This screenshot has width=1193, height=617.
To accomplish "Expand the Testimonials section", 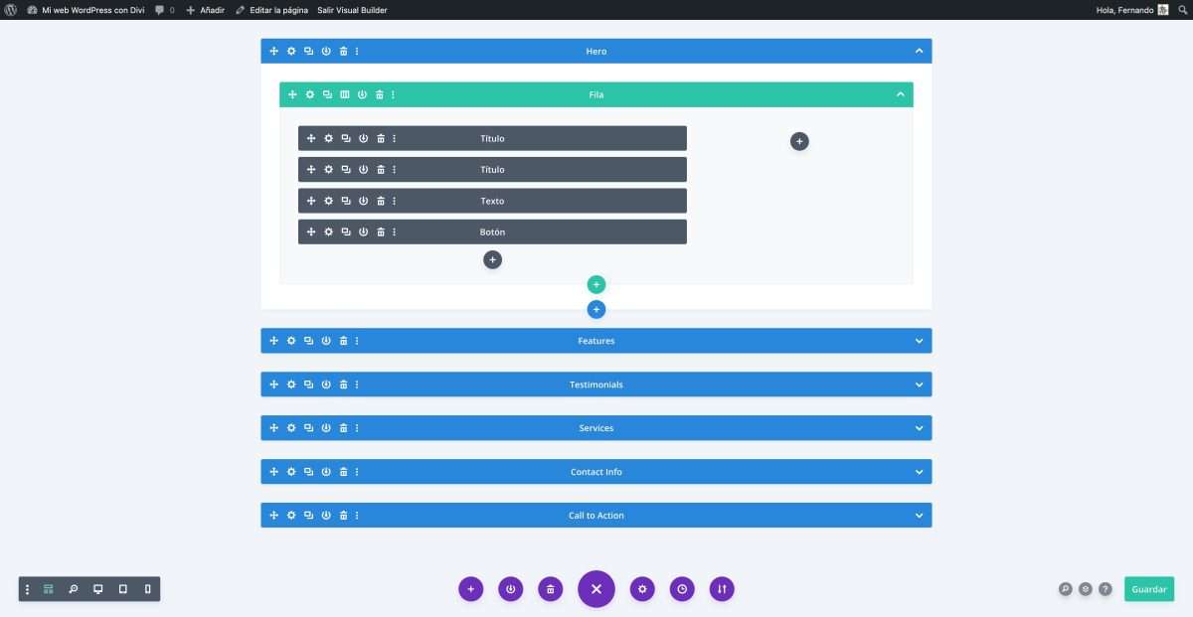I will point(919,385).
